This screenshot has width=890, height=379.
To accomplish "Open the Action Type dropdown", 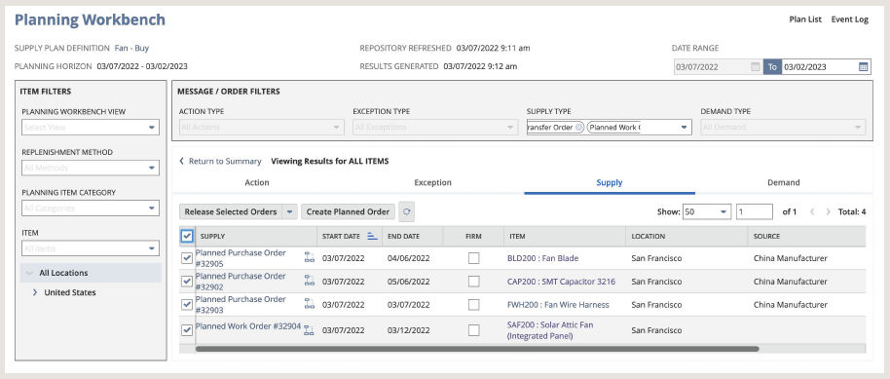I will click(x=262, y=128).
